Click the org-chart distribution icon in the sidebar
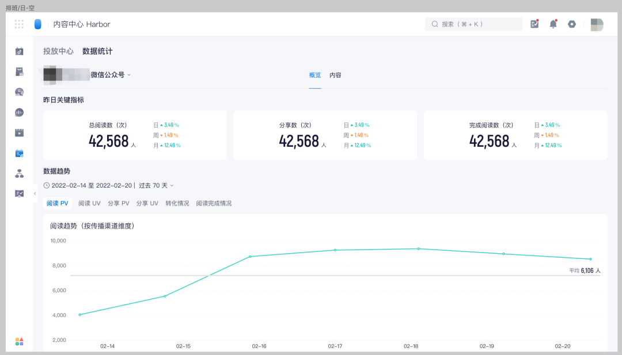The width and height of the screenshot is (622, 355). point(20,174)
